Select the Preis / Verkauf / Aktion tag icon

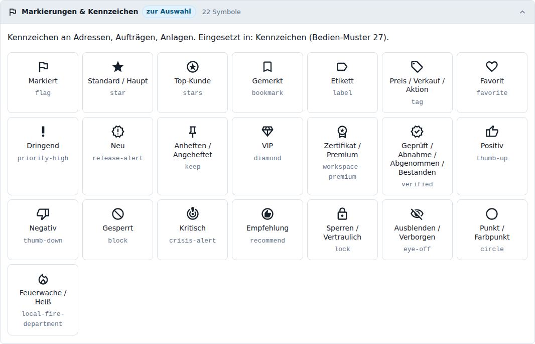[x=417, y=67]
